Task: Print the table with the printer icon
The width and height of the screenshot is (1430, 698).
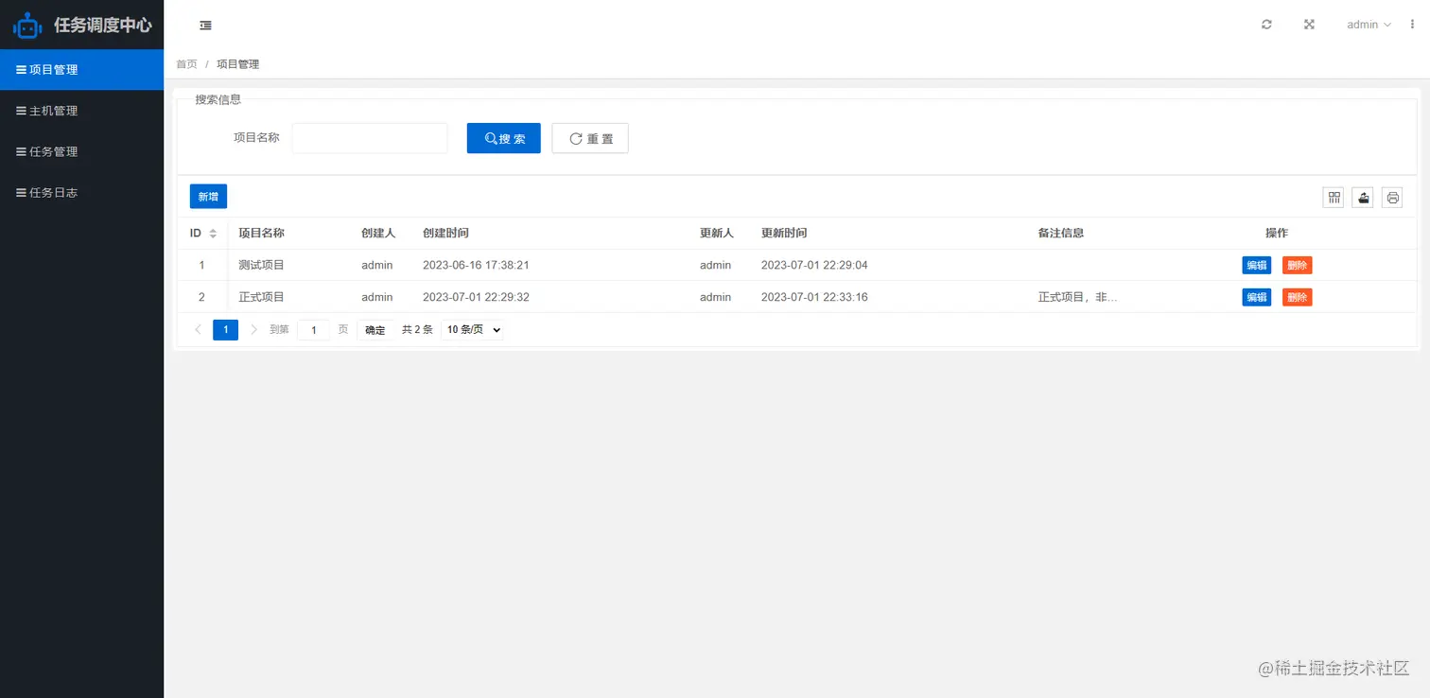Action: 1392,198
